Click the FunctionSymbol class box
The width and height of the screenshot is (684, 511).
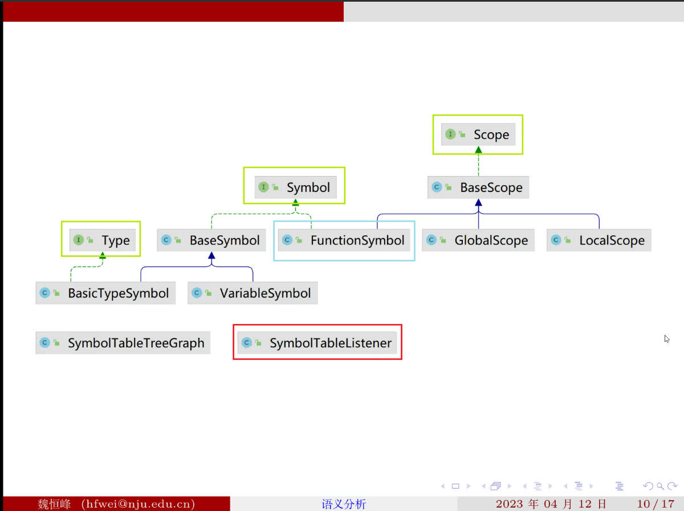[x=344, y=240]
